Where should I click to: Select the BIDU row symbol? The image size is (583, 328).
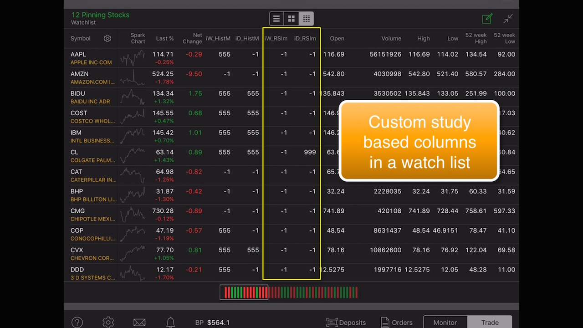click(x=78, y=93)
